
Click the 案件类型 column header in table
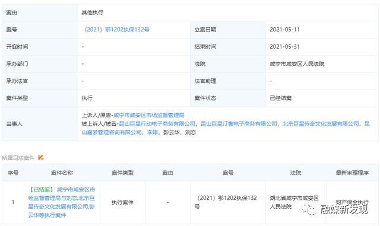[x=123, y=173]
